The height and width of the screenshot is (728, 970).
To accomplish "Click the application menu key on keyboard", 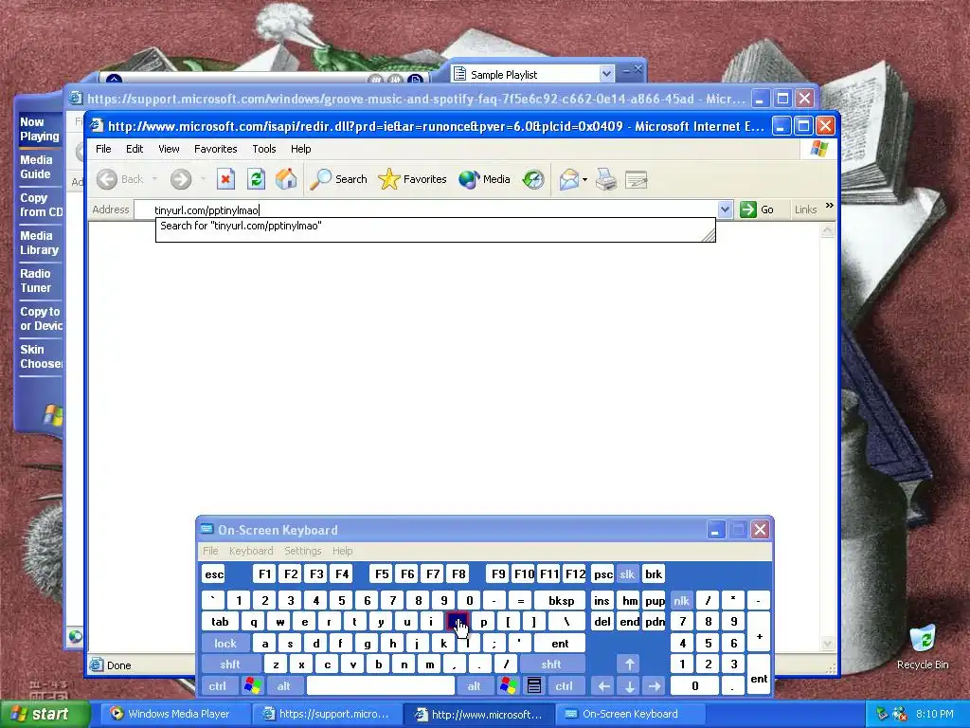I will click(x=534, y=685).
